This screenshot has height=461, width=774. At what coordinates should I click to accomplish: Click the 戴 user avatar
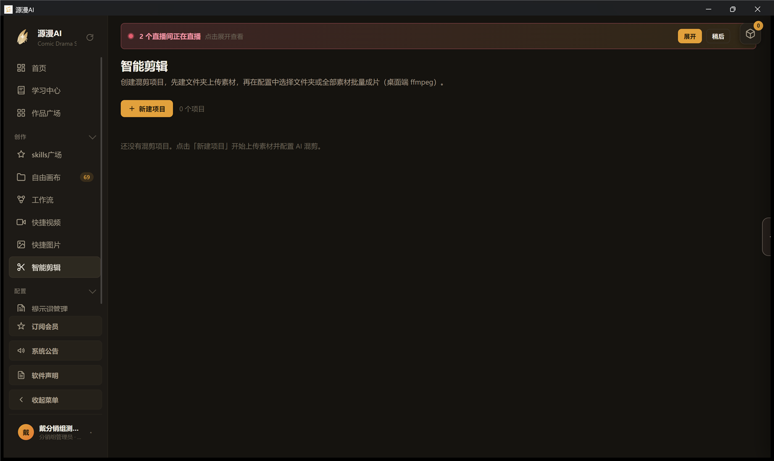(26, 432)
